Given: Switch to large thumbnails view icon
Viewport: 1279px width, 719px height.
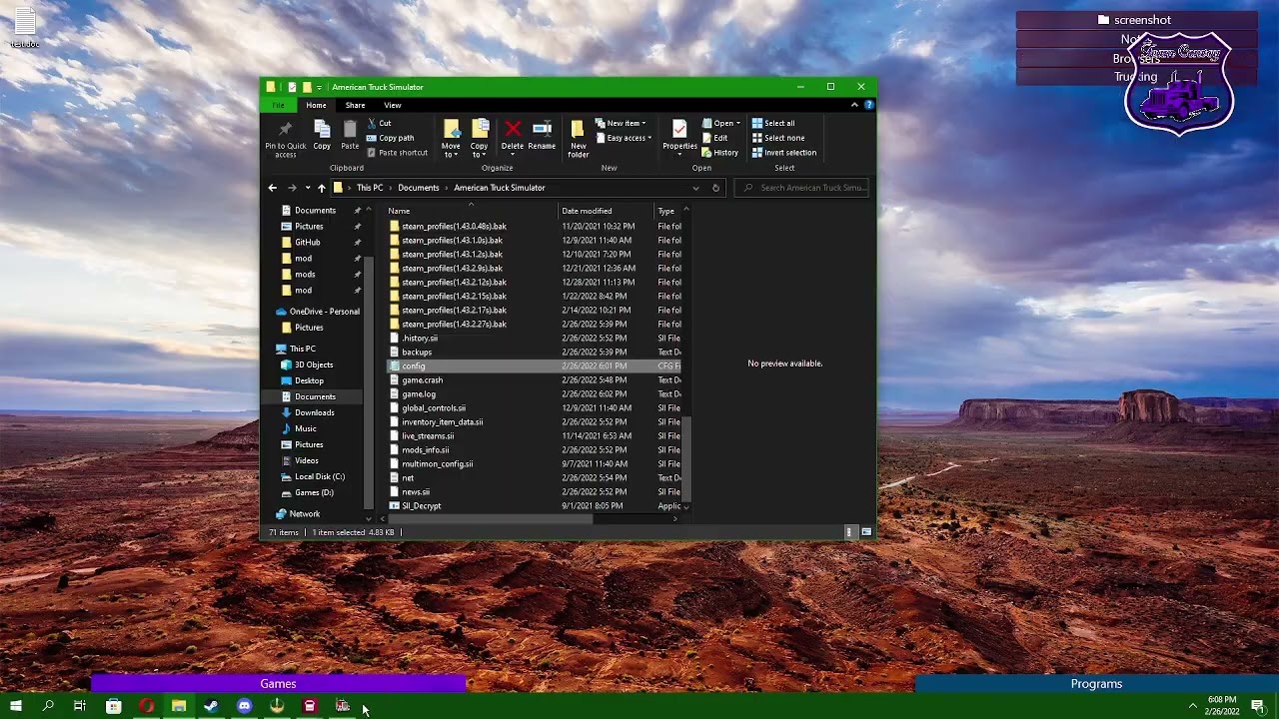Looking at the screenshot, I should pyautogui.click(x=866, y=532).
